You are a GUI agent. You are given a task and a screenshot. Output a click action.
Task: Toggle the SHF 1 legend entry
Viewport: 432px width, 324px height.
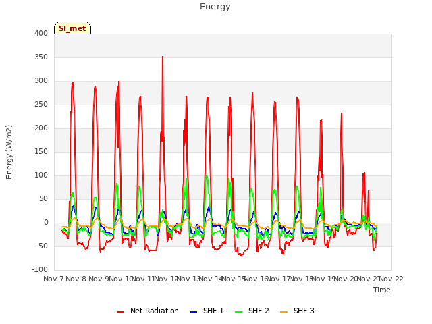207,310
